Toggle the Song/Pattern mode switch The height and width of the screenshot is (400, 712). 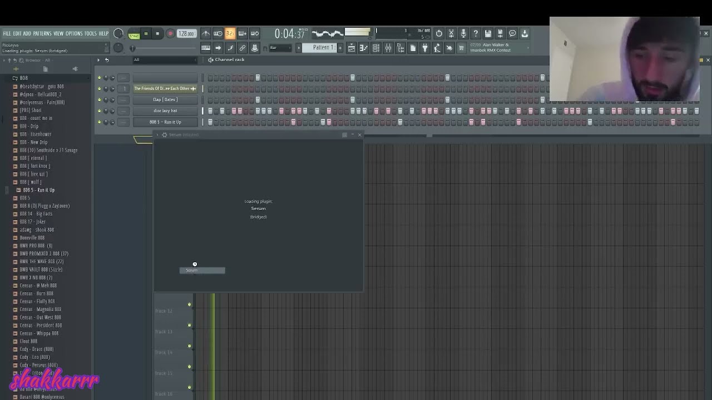(134, 34)
